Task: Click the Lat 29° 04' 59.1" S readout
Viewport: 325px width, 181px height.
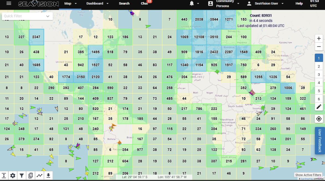Action: click(x=135, y=177)
